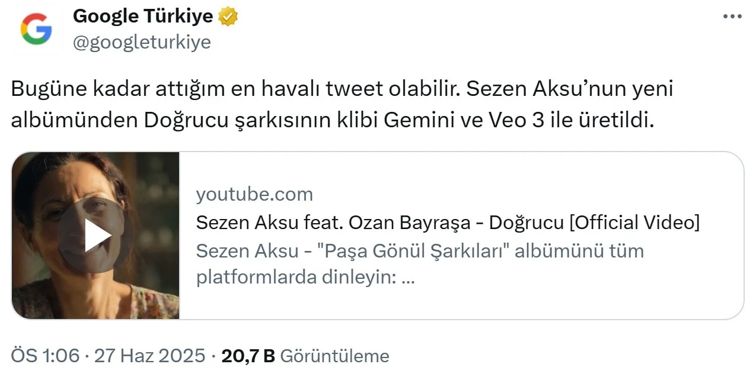Open the @googleturkiye handle
Screen dimensions: 756x380
142,41
